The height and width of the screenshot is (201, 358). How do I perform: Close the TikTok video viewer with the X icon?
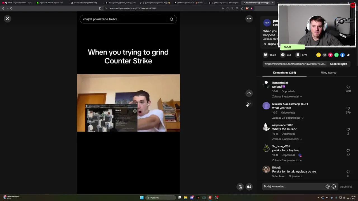(x=7, y=19)
